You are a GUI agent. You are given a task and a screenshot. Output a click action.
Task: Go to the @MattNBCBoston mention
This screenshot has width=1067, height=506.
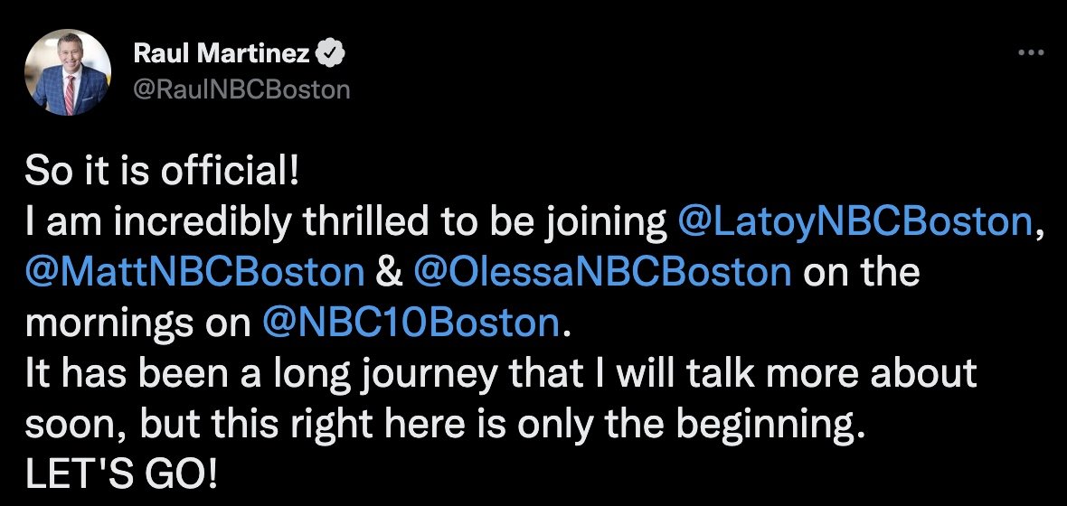[x=194, y=272]
